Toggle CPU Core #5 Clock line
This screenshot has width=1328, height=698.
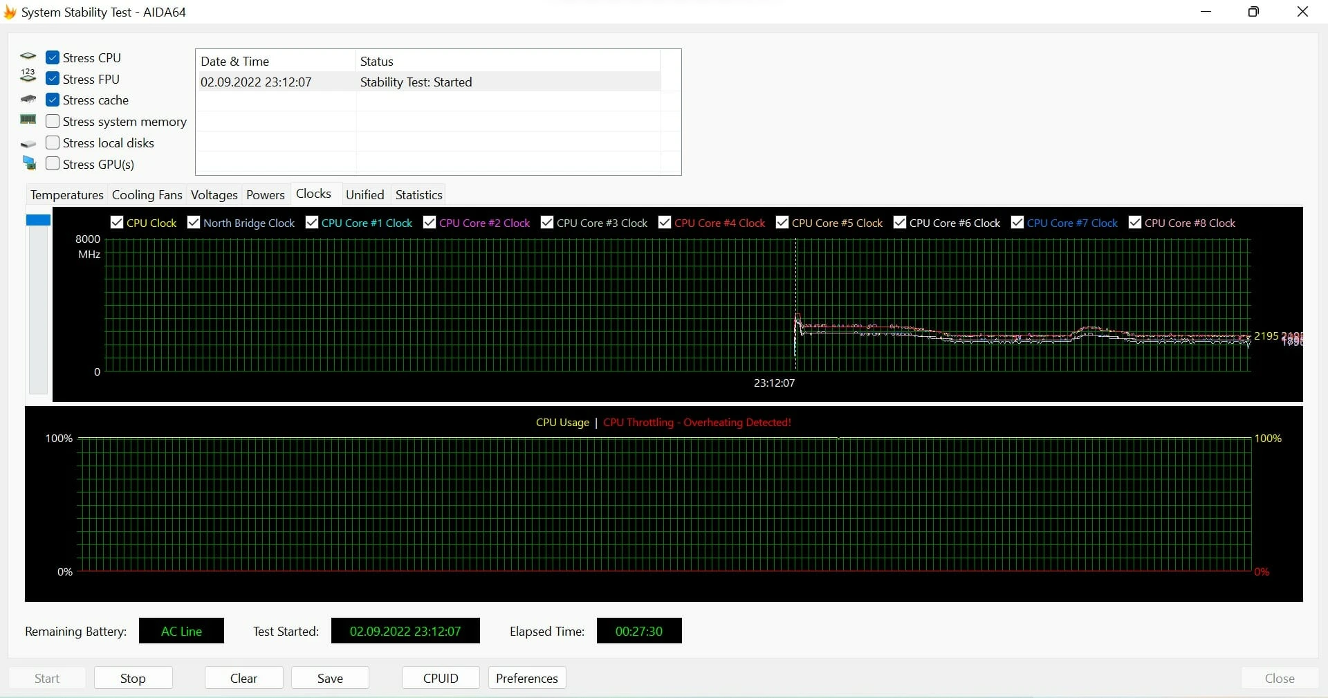(x=782, y=222)
